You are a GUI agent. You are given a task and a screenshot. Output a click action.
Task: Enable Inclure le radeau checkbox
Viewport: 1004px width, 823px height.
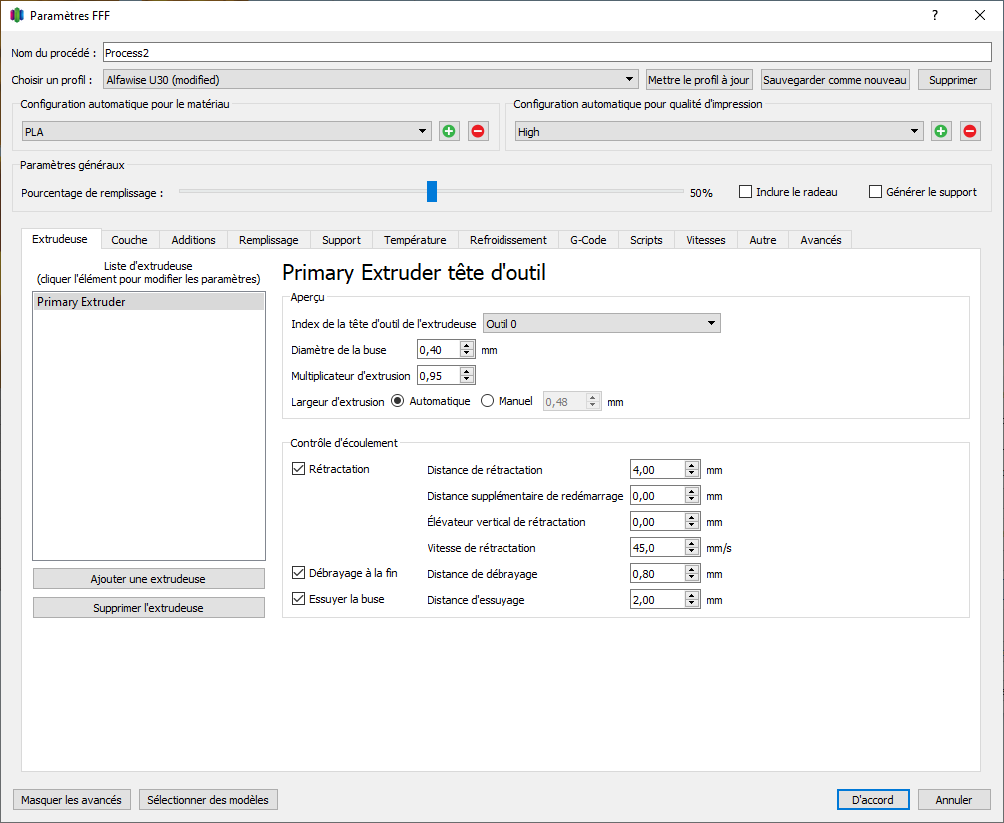[745, 192]
